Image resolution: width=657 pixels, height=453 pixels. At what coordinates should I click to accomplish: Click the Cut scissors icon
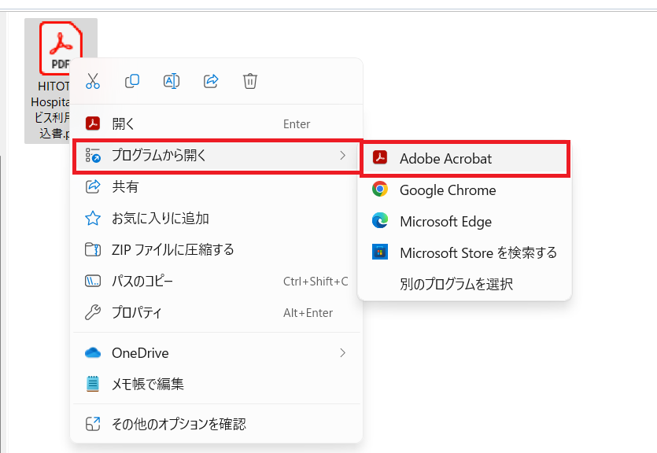(x=93, y=80)
